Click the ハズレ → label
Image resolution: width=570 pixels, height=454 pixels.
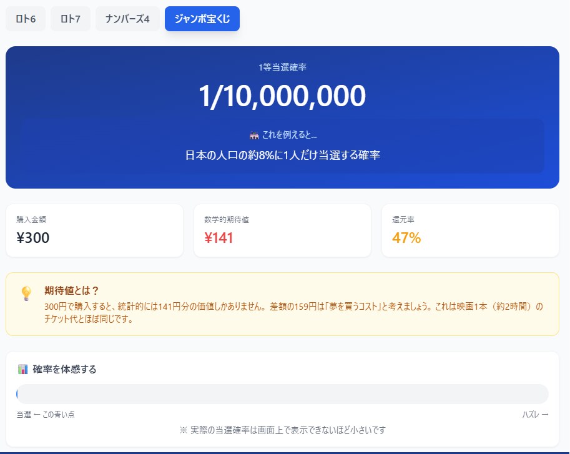click(535, 415)
